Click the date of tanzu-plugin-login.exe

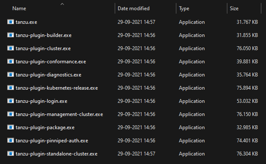tap(136, 101)
